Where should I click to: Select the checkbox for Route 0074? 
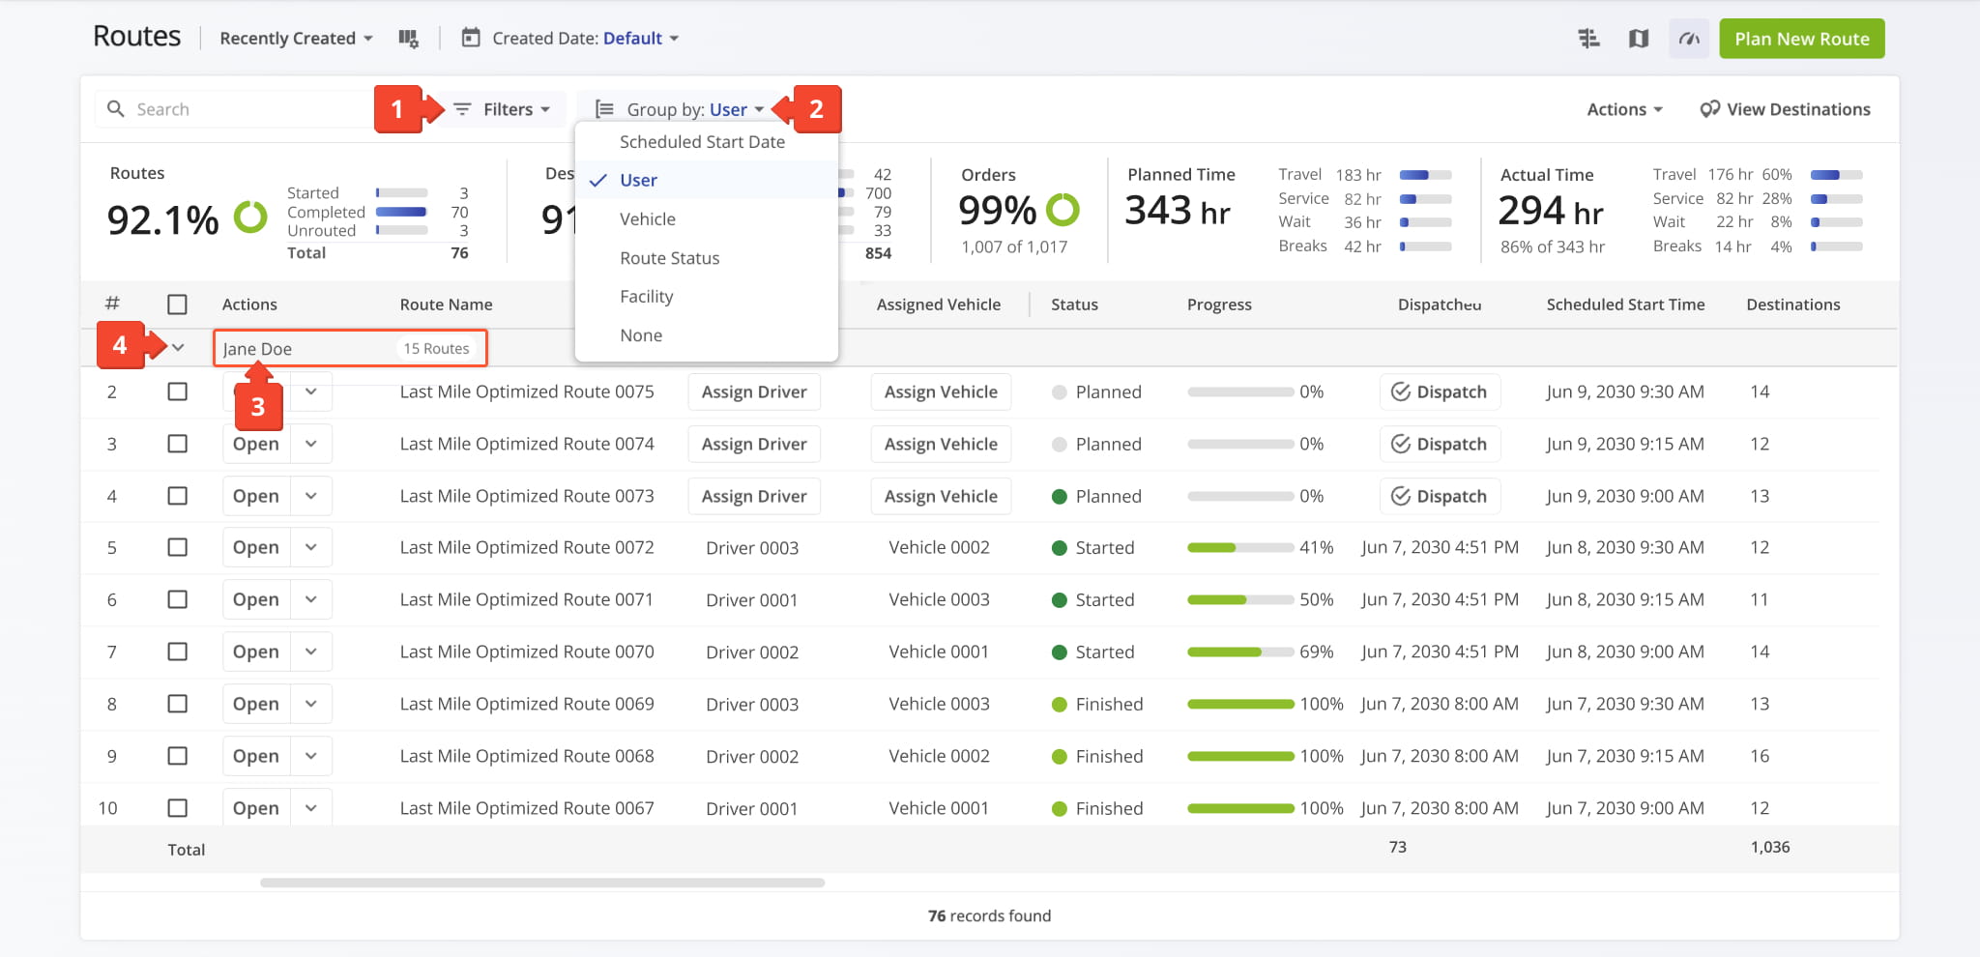click(x=177, y=444)
